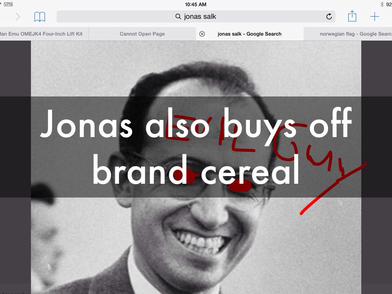The width and height of the screenshot is (392, 294).
Task: Tap the Bluetooth status icon
Action: coord(382,4)
